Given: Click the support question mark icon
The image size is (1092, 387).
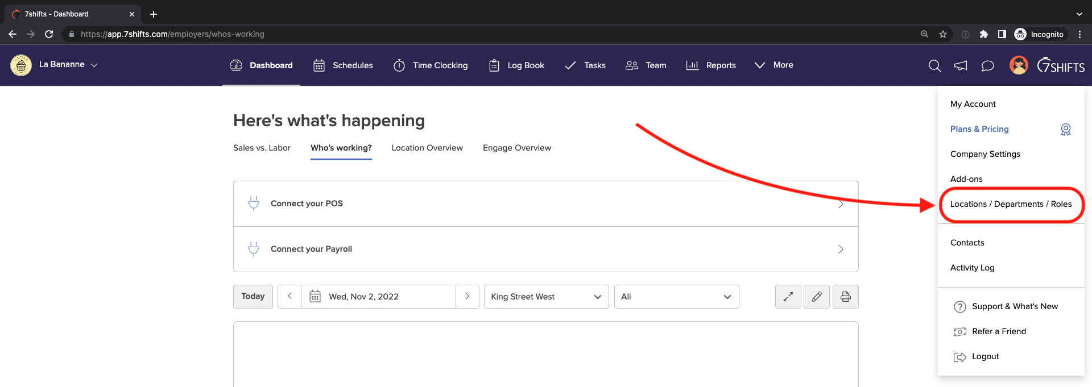Looking at the screenshot, I should click(960, 307).
